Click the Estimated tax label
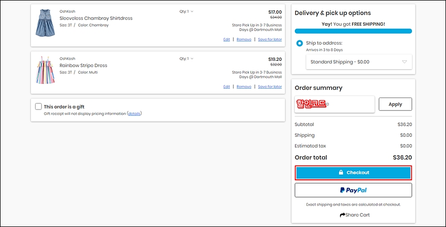The height and width of the screenshot is (227, 446). [310, 146]
